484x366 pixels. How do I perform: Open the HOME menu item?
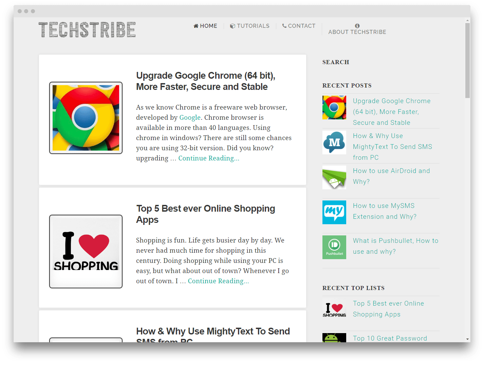click(205, 26)
